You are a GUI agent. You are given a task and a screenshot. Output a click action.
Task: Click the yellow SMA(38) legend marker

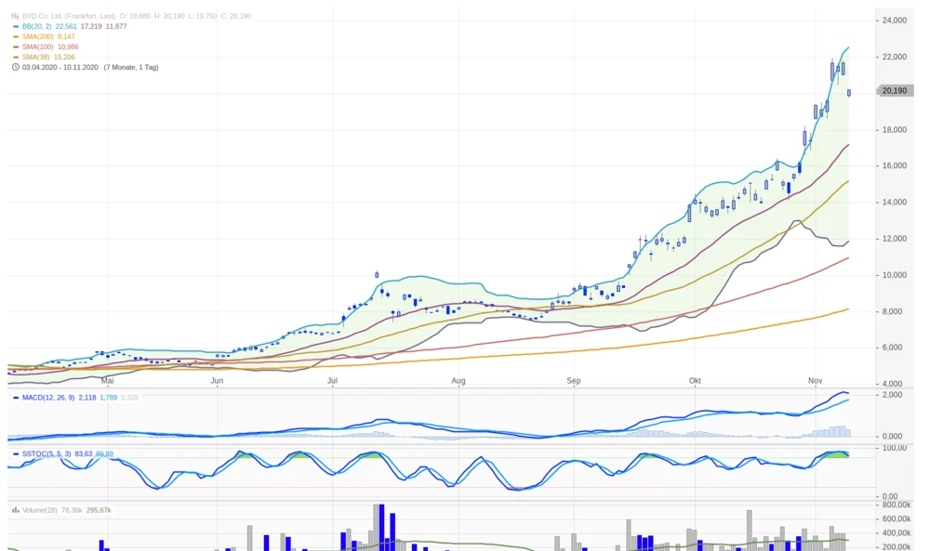15,57
